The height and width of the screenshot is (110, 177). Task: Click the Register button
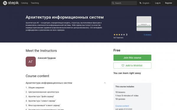(x=168, y=3)
